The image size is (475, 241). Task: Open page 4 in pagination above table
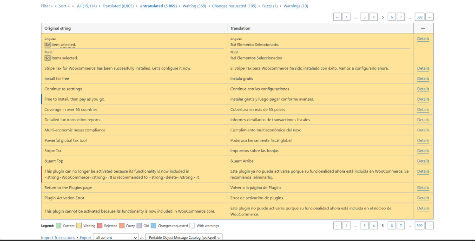[374, 17]
